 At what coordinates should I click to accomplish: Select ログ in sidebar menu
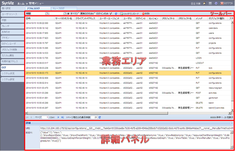coord(12,68)
